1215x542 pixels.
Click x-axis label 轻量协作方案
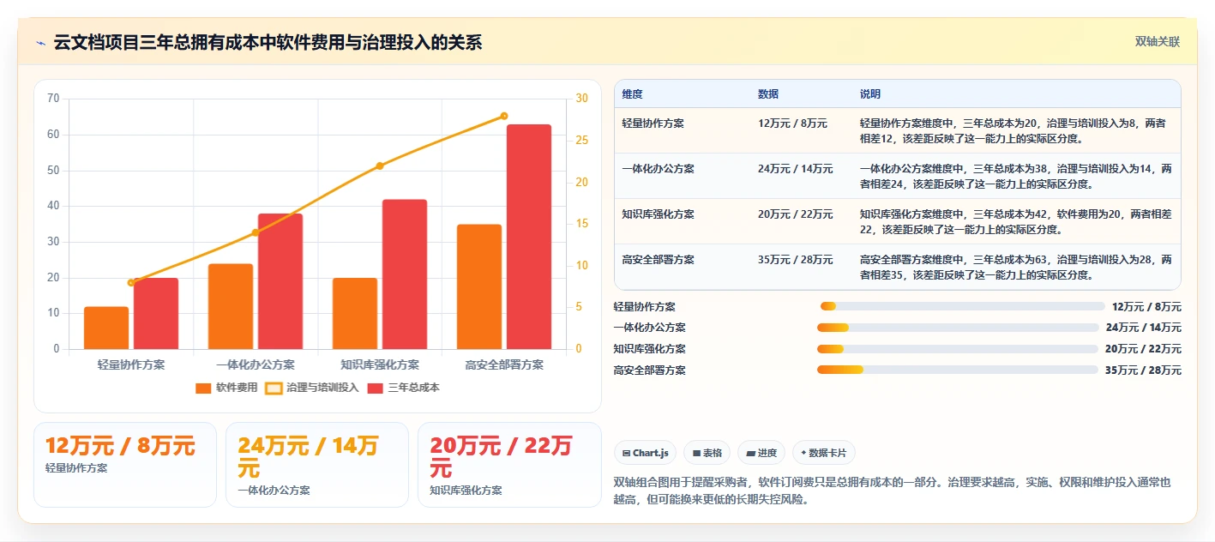pos(131,364)
